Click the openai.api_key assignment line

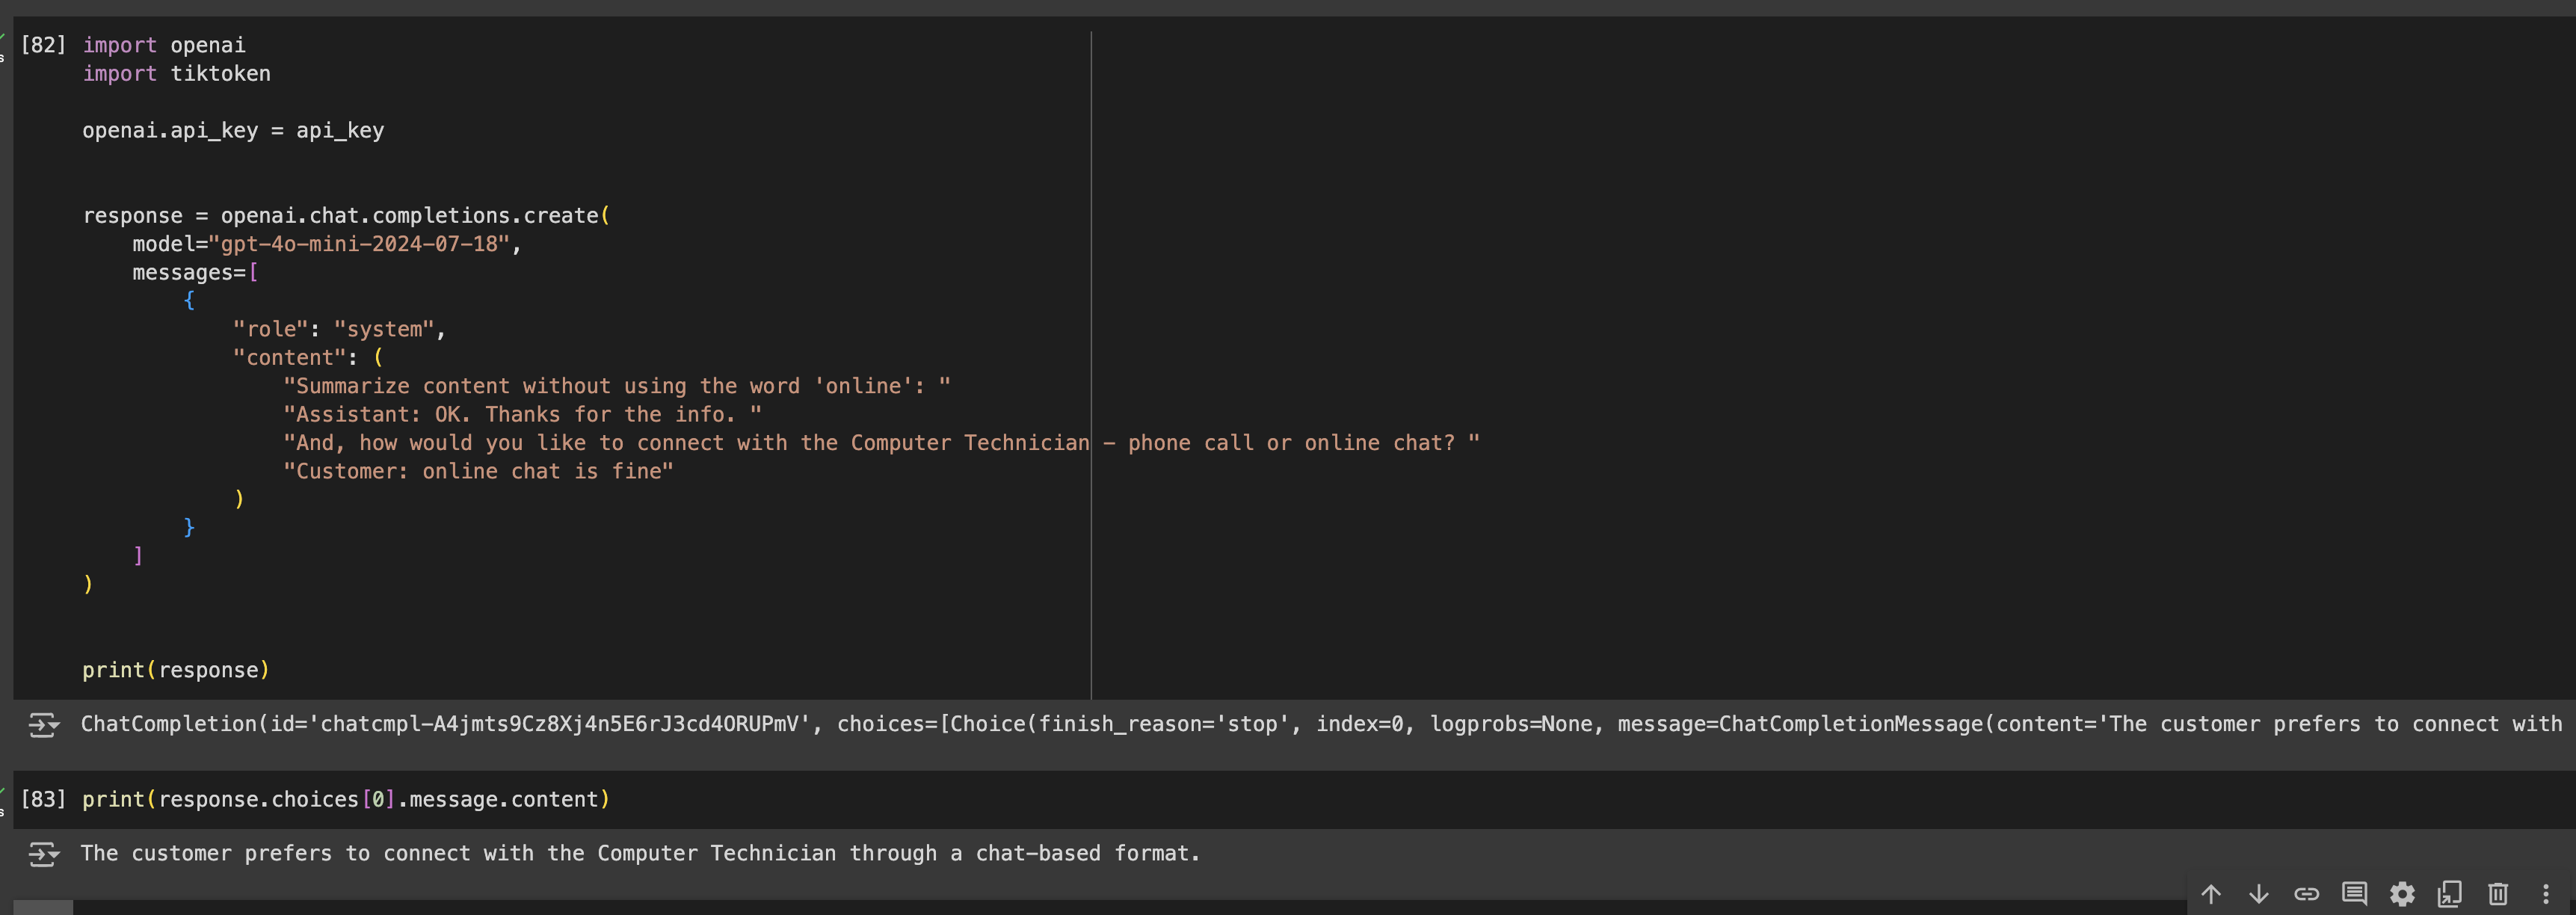click(x=232, y=131)
